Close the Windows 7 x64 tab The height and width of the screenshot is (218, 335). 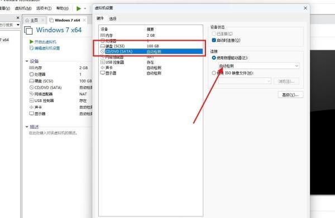pos(84,20)
